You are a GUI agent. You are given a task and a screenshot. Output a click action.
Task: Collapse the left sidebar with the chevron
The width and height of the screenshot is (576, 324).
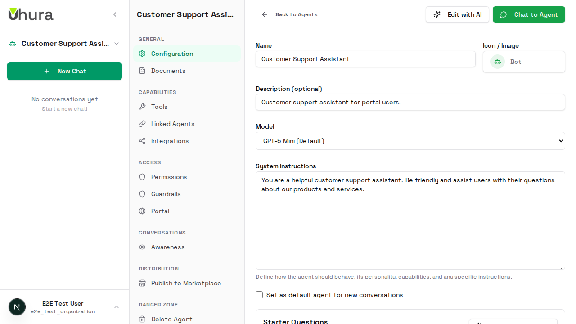click(x=115, y=14)
